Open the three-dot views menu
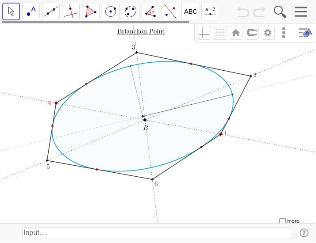Screen dimensions: 316x243 (284, 33)
